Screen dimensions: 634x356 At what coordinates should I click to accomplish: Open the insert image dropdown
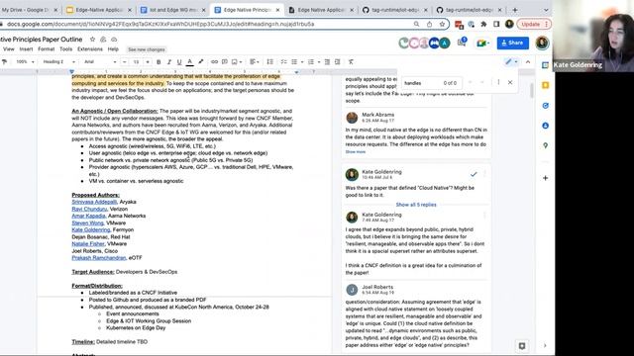pyautogui.click(x=237, y=61)
